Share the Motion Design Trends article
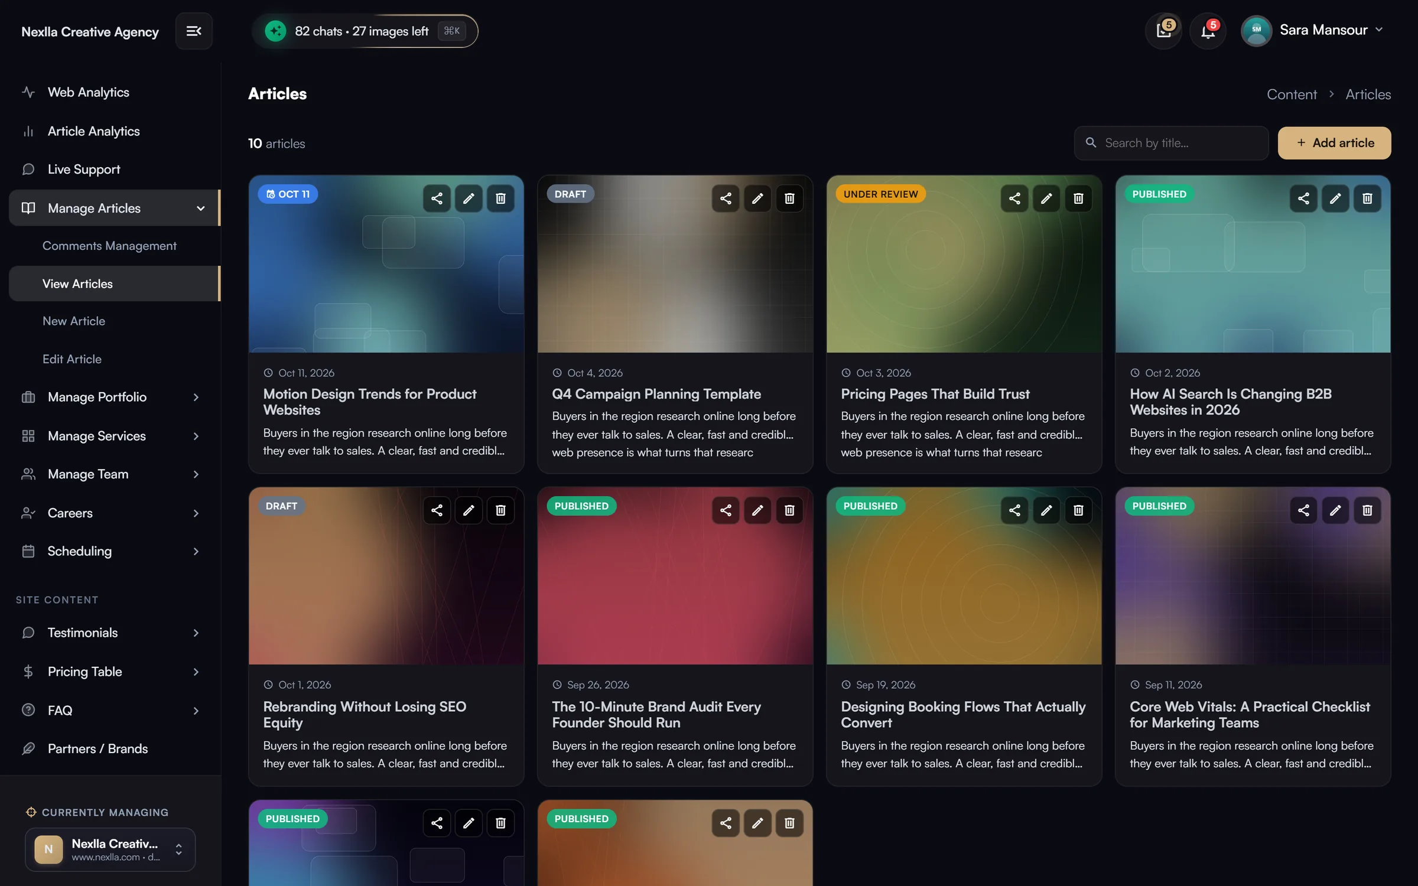This screenshot has width=1418, height=886. click(437, 198)
